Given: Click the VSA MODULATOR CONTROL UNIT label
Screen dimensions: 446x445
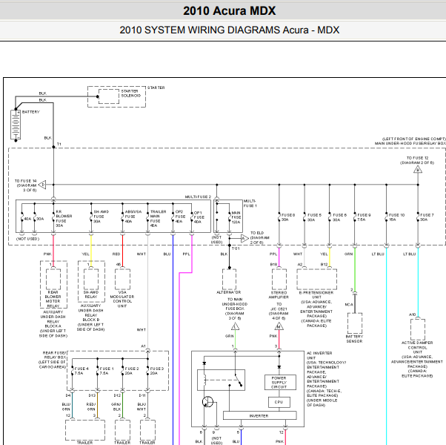Looking at the screenshot, I should coord(122,299).
